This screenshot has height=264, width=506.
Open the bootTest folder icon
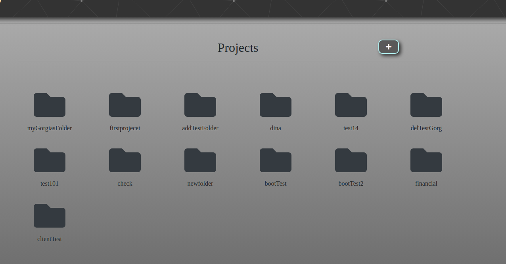pos(276,161)
